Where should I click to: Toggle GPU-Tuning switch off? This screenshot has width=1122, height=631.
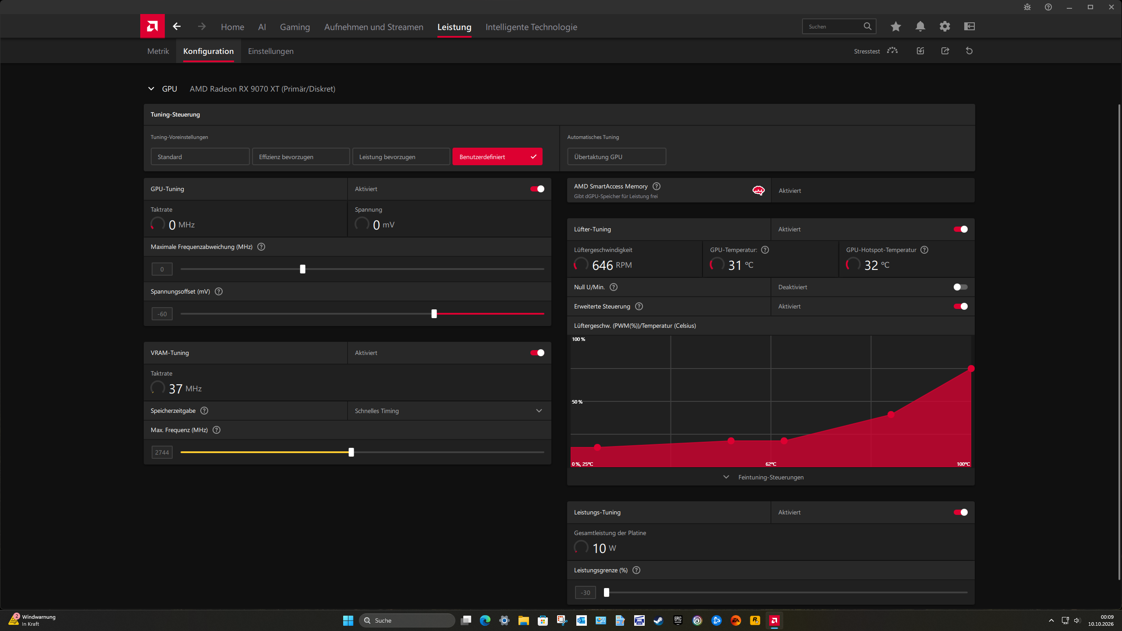(537, 189)
